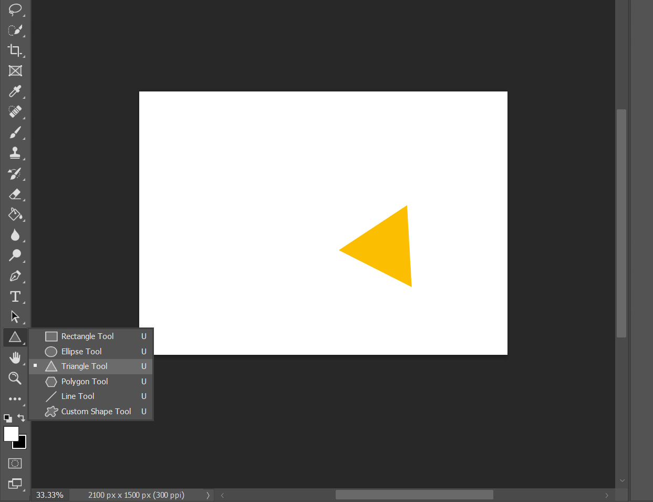
Task: Select the Lasso tool
Action: [15, 9]
